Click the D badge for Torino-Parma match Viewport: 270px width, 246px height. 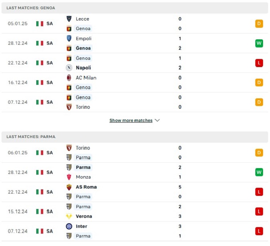coord(259,153)
